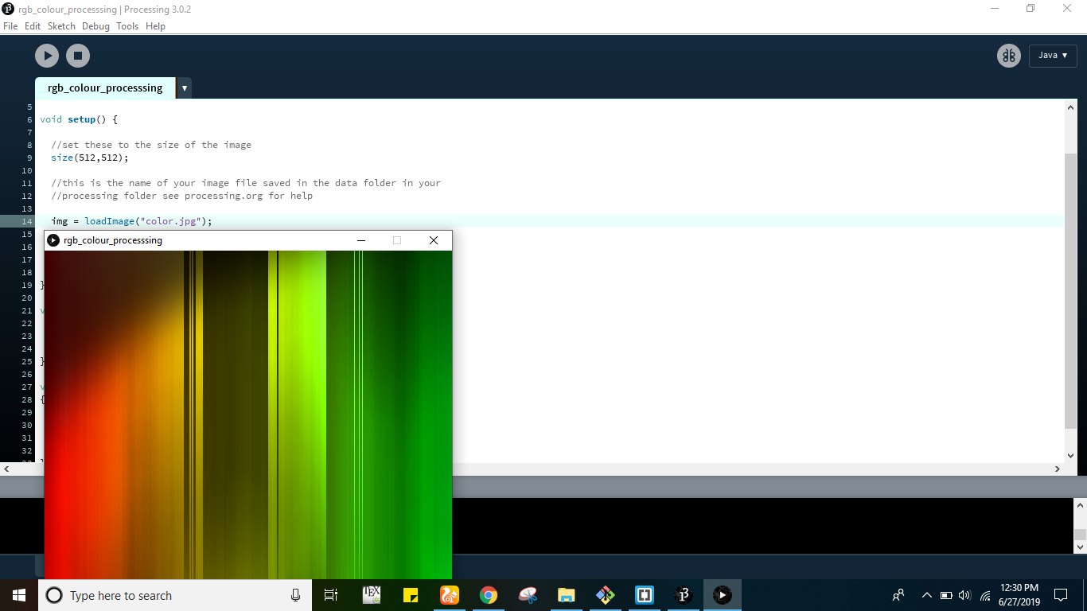The height and width of the screenshot is (611, 1087).
Task: Activate the search box microphone input
Action: click(x=295, y=594)
